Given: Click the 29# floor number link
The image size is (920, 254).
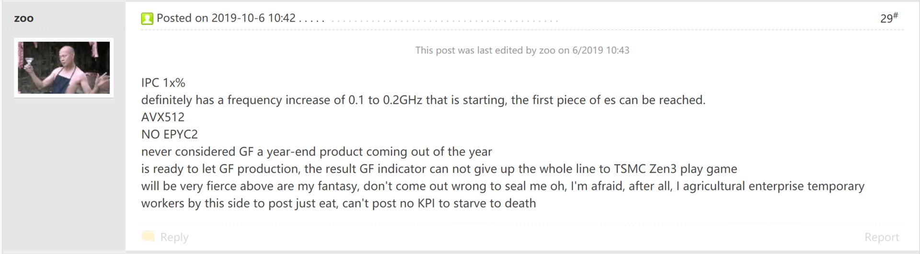Looking at the screenshot, I should 889,18.
